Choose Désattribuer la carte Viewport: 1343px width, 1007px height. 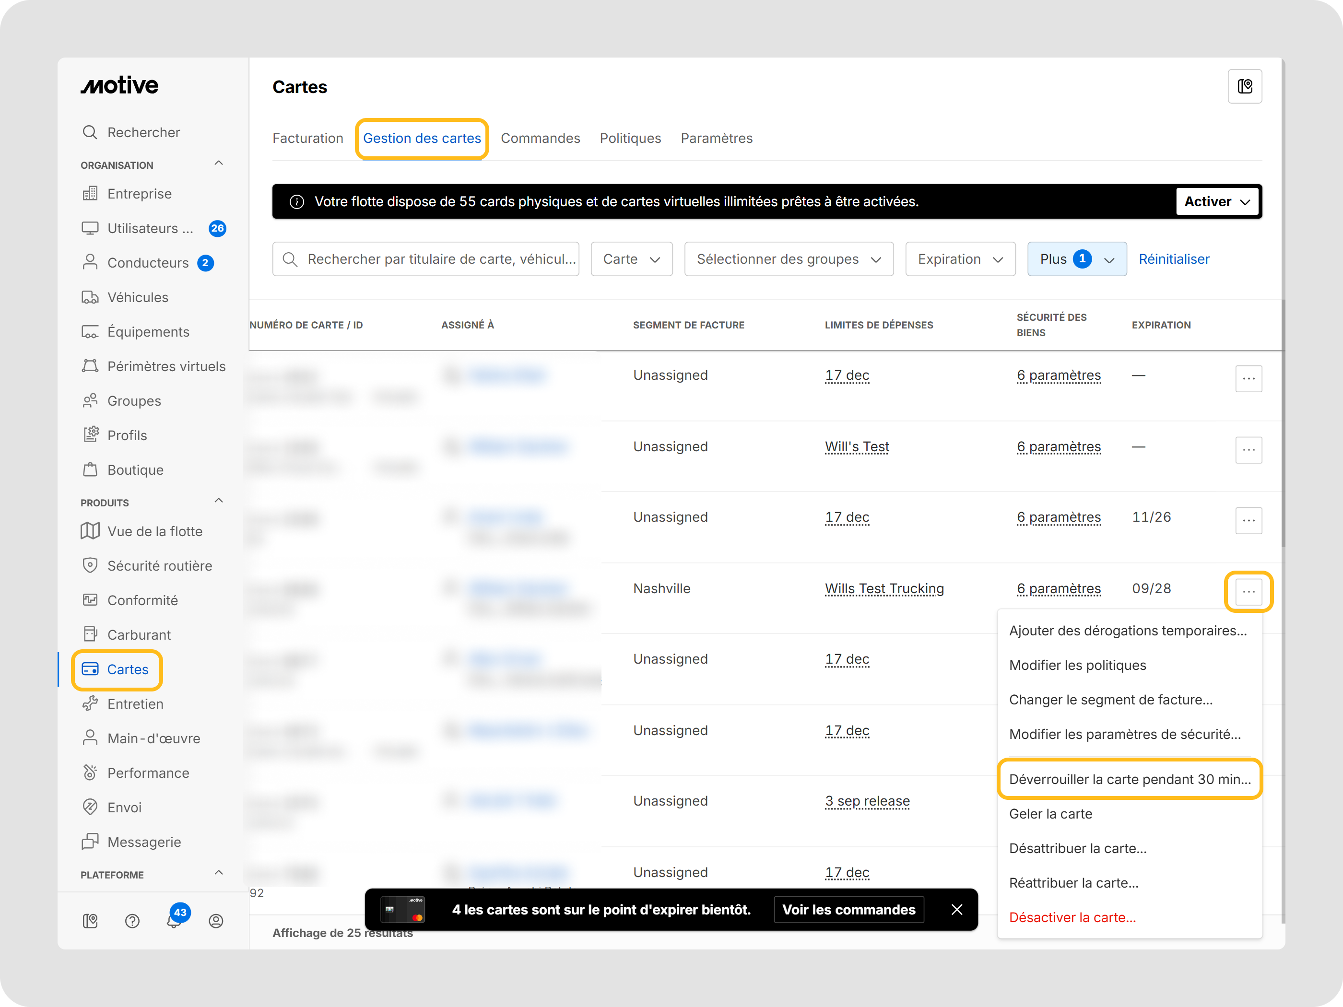[1129, 849]
